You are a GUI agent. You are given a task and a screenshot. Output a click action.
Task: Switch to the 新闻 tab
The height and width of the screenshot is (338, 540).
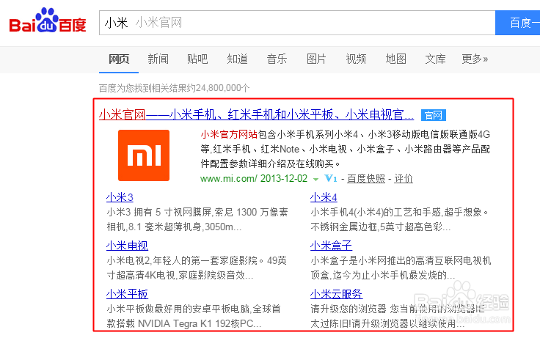(x=158, y=59)
